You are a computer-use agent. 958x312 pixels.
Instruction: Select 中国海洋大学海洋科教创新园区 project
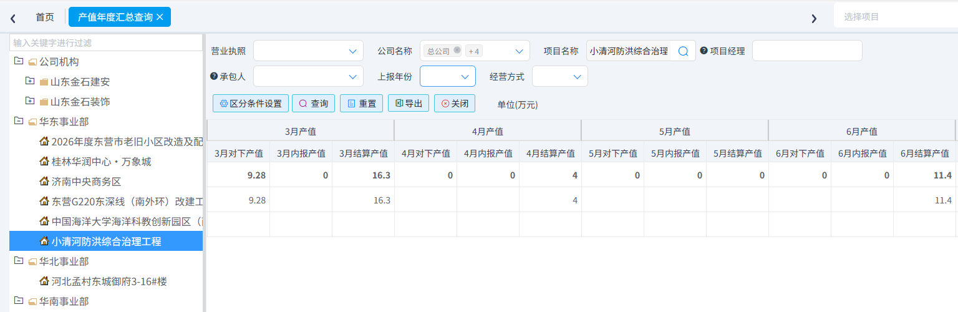pos(127,222)
